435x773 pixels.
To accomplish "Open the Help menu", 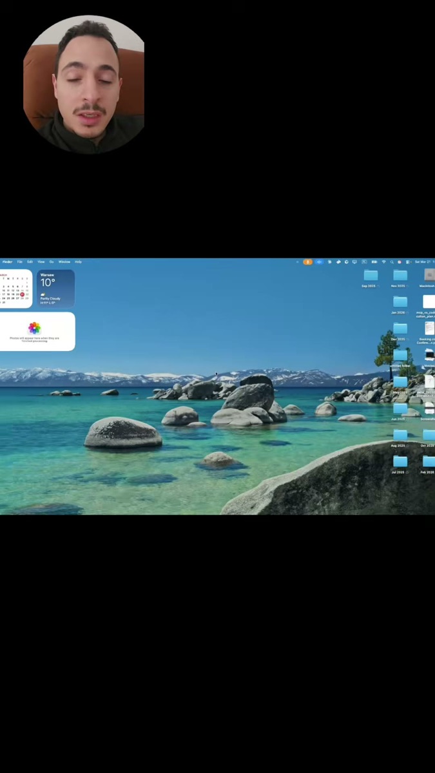I will tap(78, 262).
